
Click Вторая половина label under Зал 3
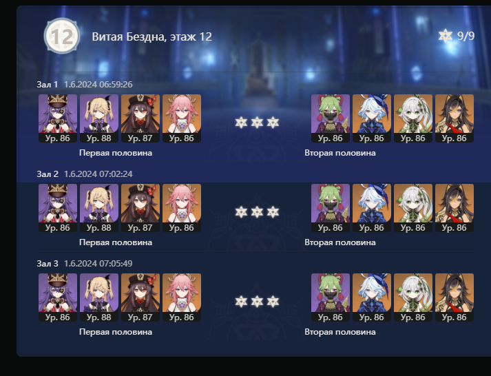pyautogui.click(x=340, y=332)
